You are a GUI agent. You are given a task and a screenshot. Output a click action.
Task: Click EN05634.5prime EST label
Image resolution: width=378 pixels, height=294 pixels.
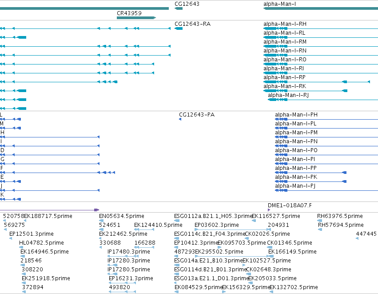click(122, 216)
